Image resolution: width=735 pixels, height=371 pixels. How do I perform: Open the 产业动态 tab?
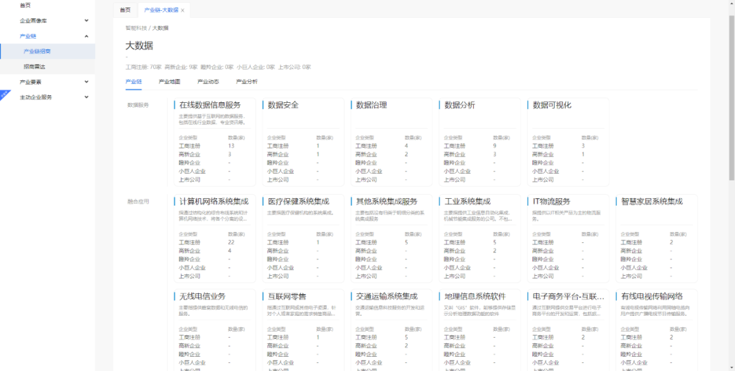[208, 82]
